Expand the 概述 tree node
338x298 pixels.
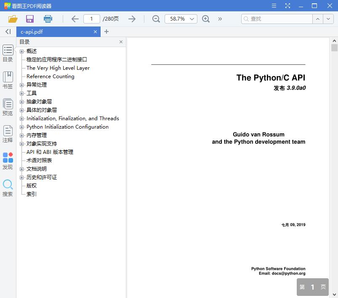tap(21, 51)
